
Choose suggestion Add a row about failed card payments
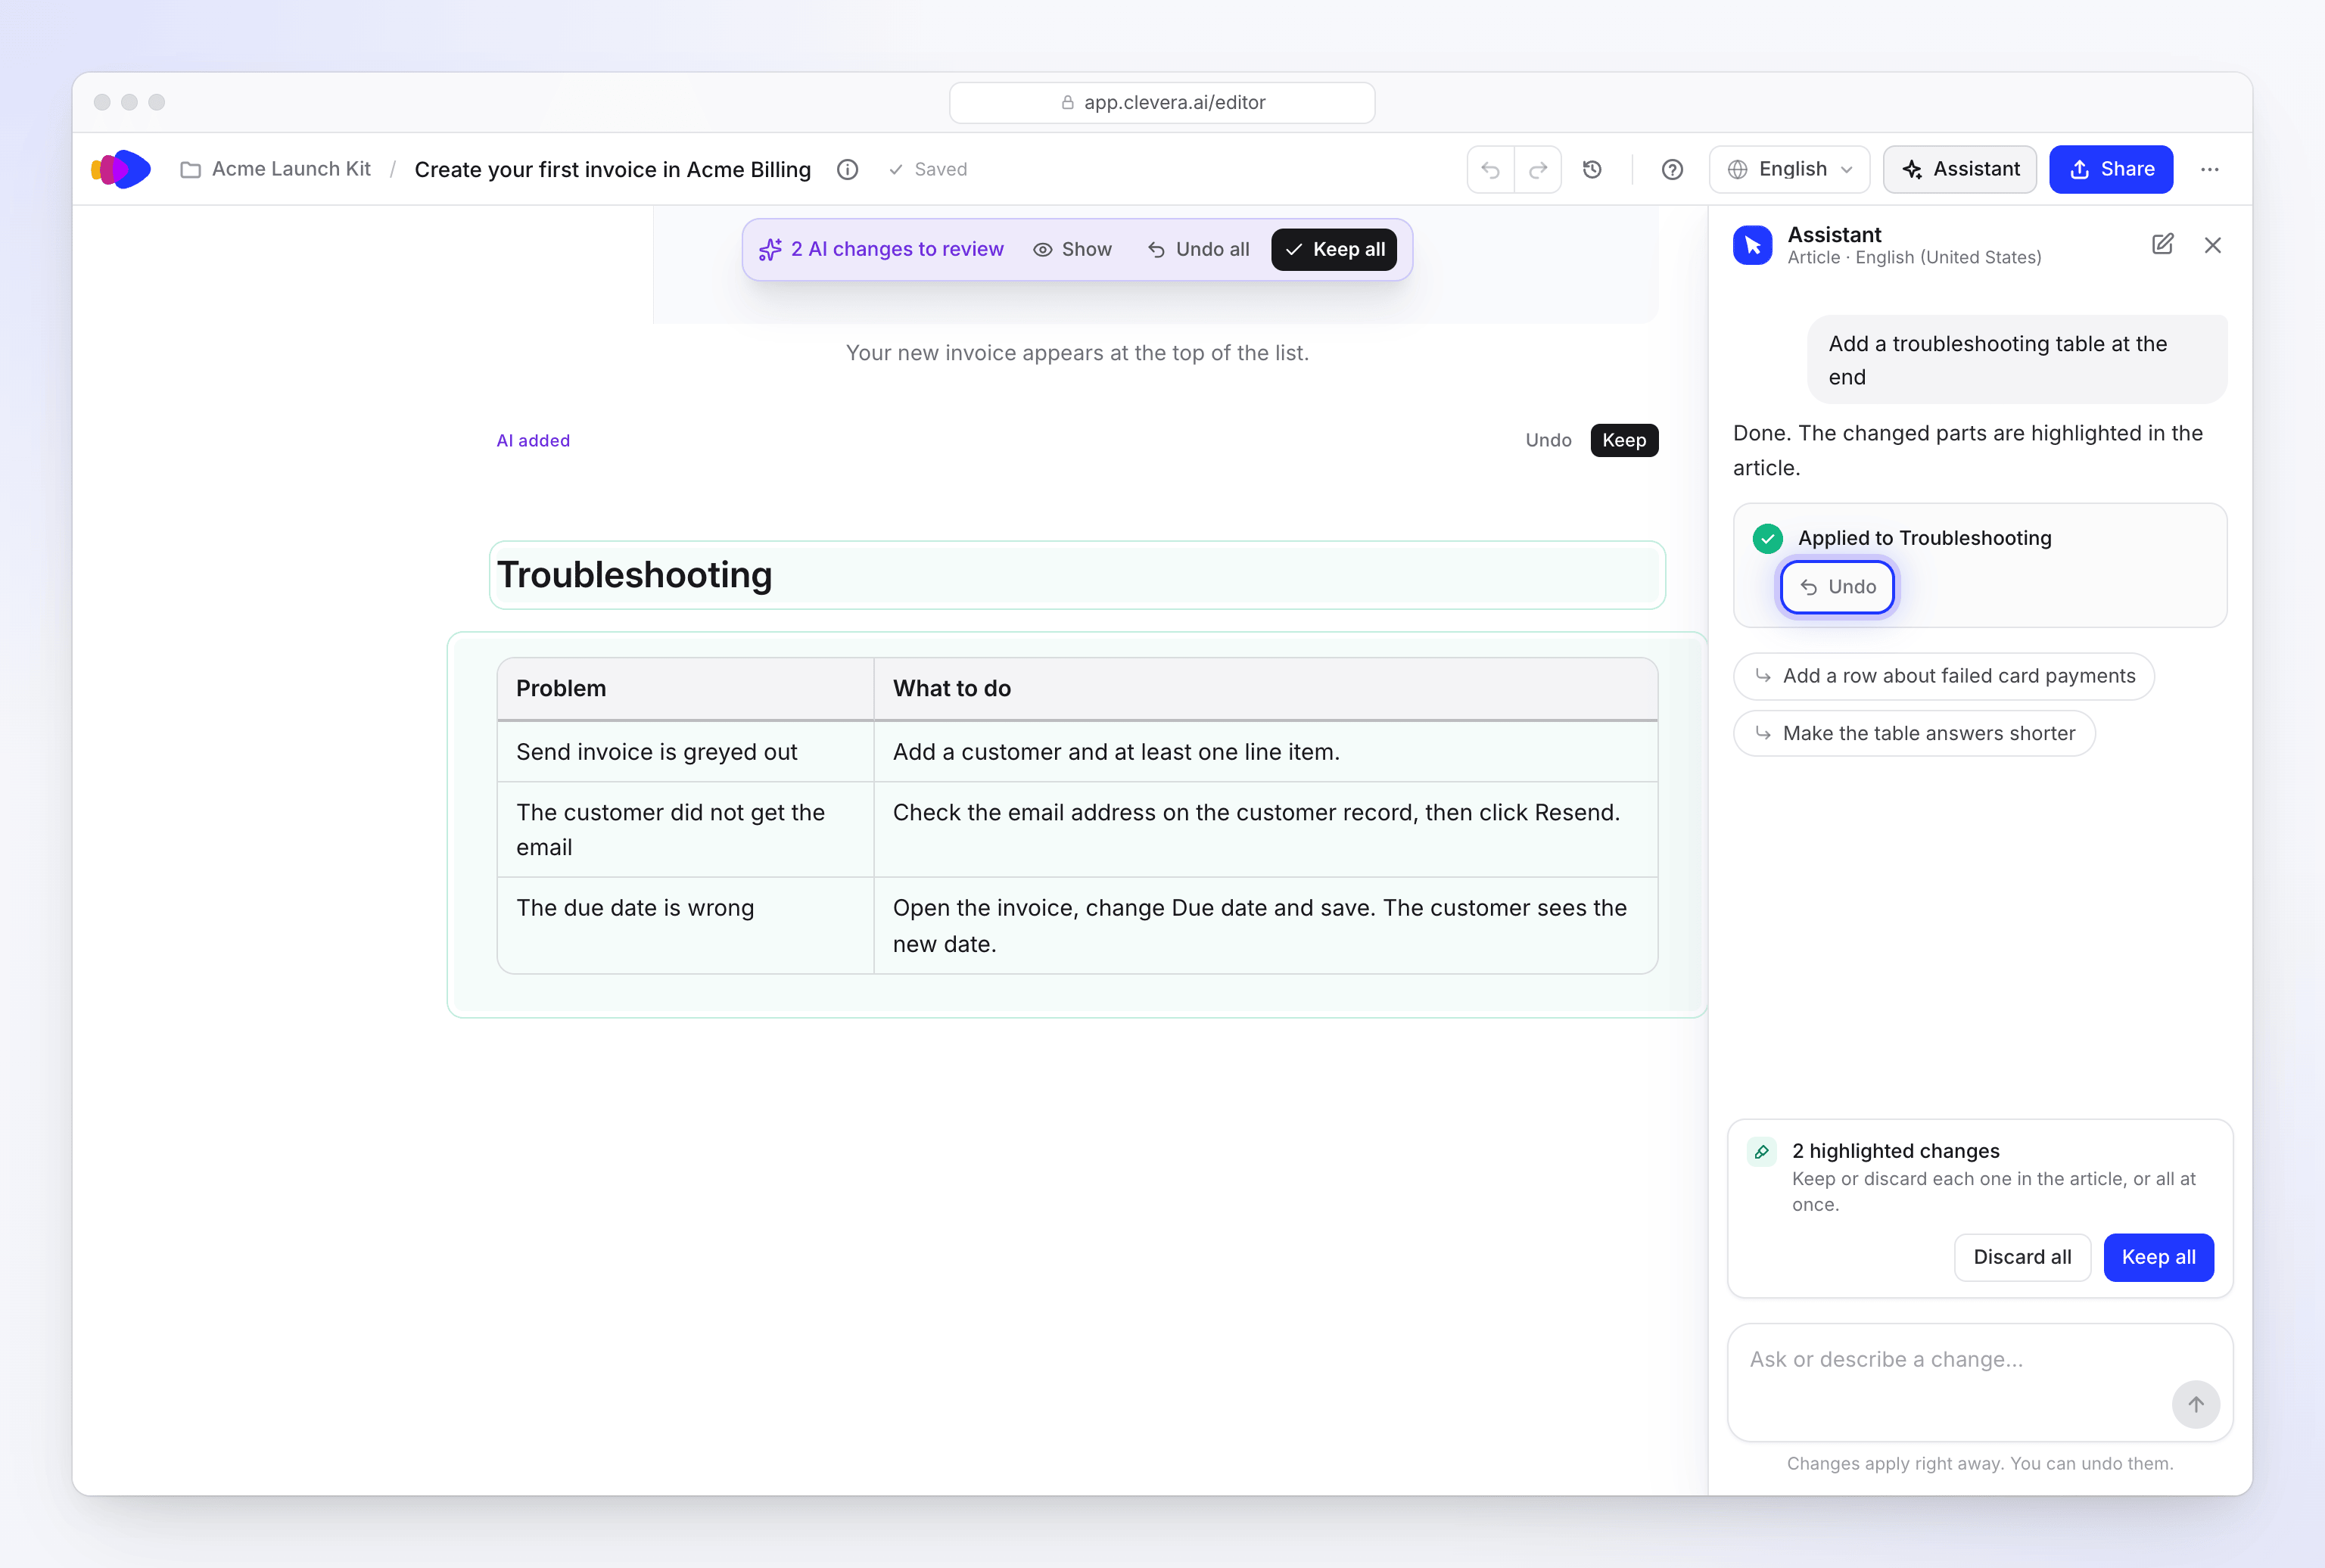click(1944, 676)
